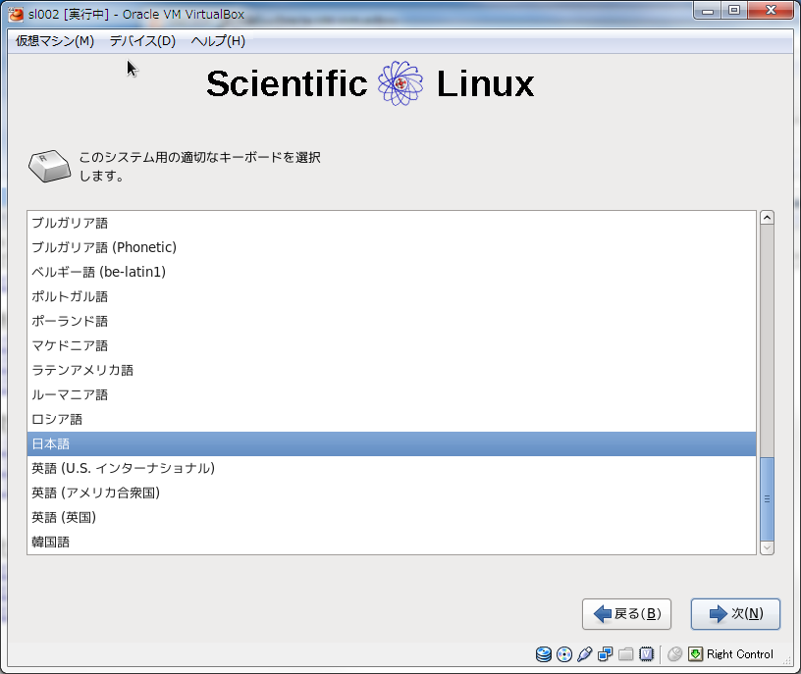The height and width of the screenshot is (674, 801).
Task: Select マケドニア語 keyboard layout
Action: click(392, 345)
